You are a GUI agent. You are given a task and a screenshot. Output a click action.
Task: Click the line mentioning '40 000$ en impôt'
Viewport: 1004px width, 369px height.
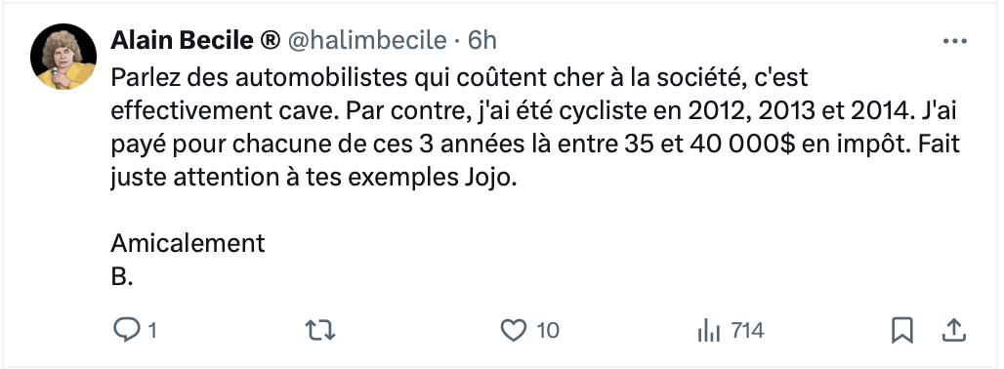click(535, 144)
